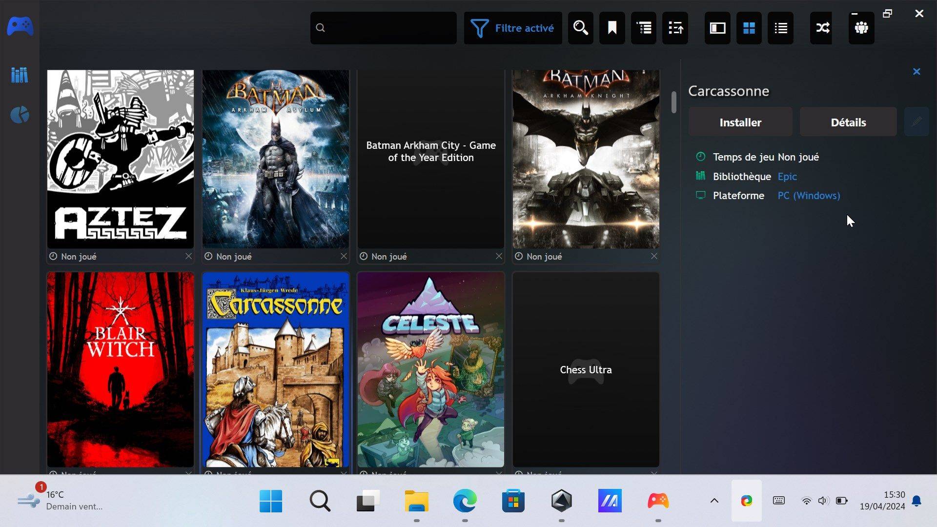Click the PC (Windows) platform link
The image size is (937, 527).
[809, 196]
